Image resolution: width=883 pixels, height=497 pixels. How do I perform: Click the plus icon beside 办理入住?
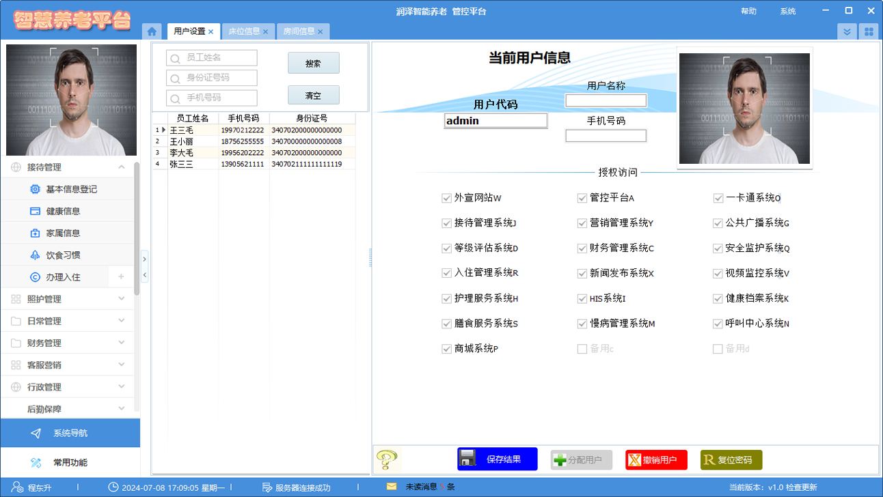[x=121, y=276]
